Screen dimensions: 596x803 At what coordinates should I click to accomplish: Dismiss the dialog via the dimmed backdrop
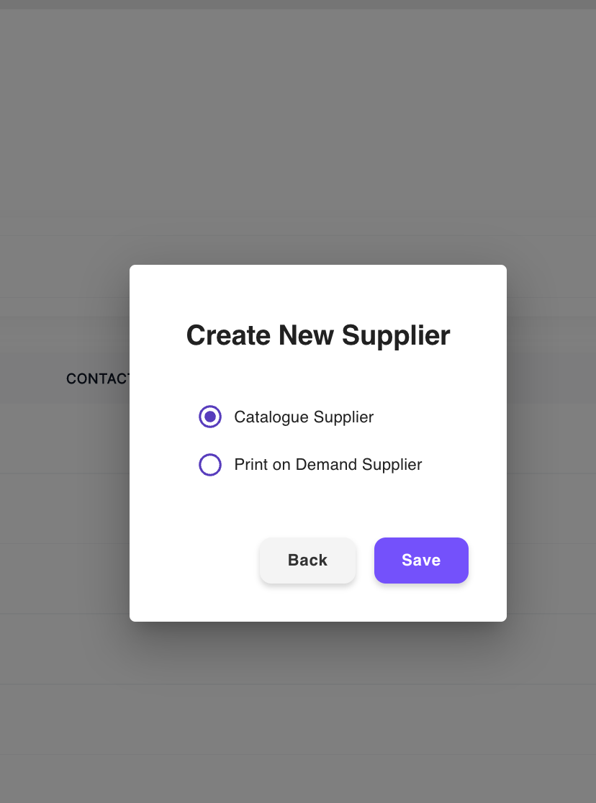click(x=297, y=128)
